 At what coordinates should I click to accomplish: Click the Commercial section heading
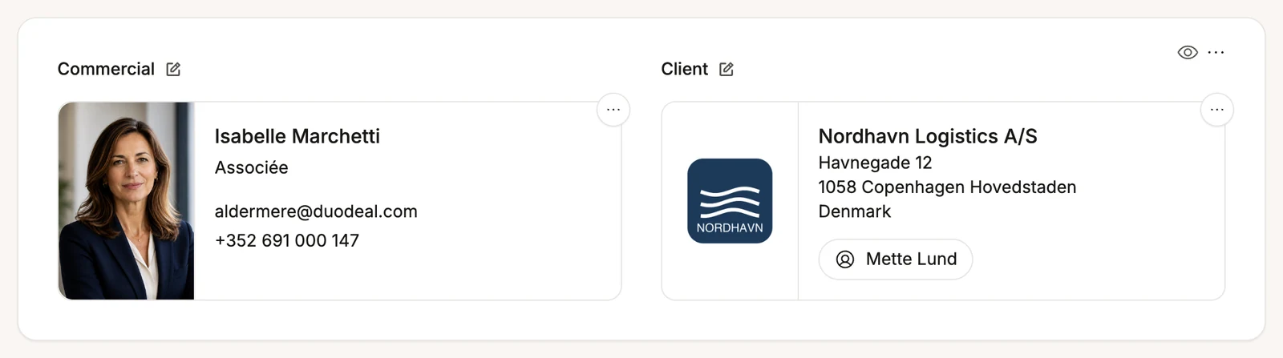click(x=106, y=69)
